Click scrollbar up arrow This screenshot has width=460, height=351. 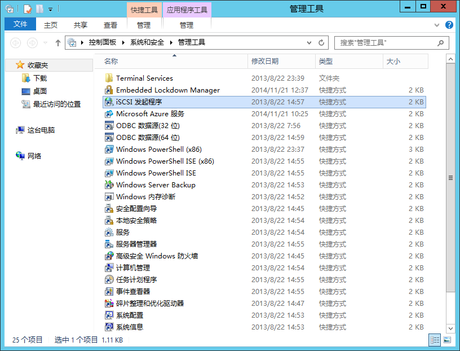coord(450,59)
